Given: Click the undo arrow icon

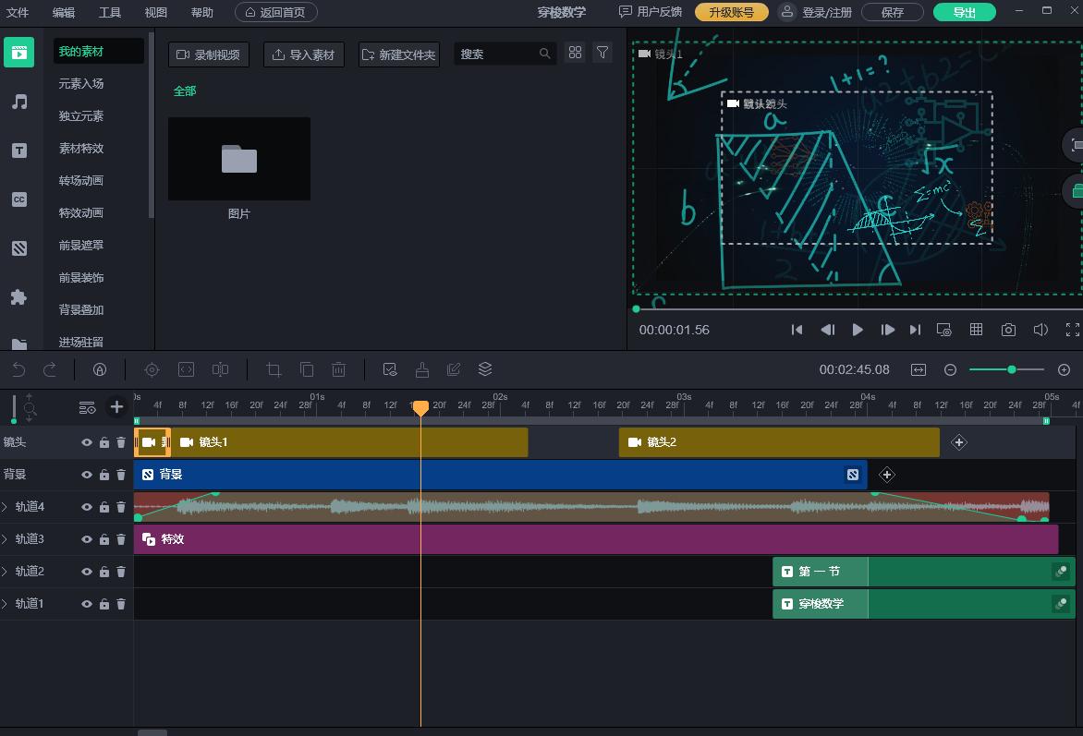Looking at the screenshot, I should point(18,369).
